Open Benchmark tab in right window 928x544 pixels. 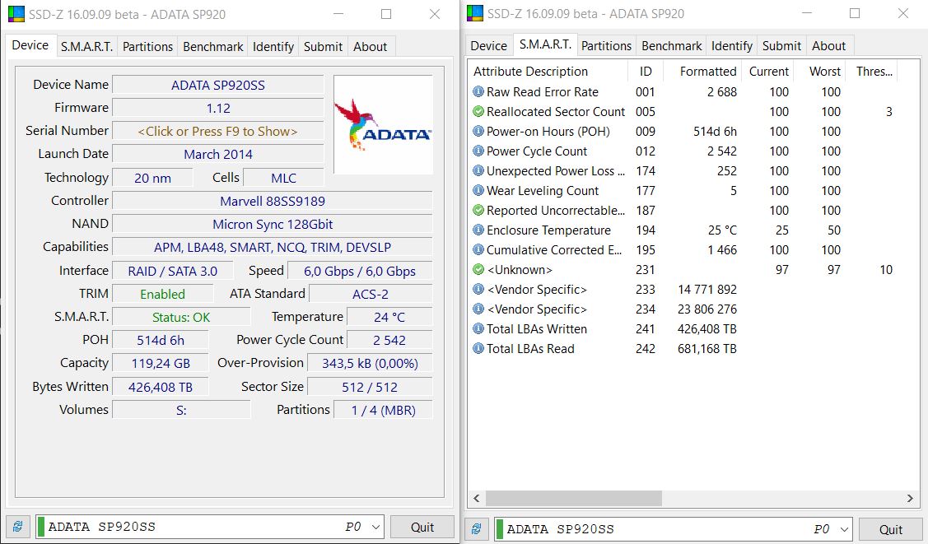(x=672, y=46)
